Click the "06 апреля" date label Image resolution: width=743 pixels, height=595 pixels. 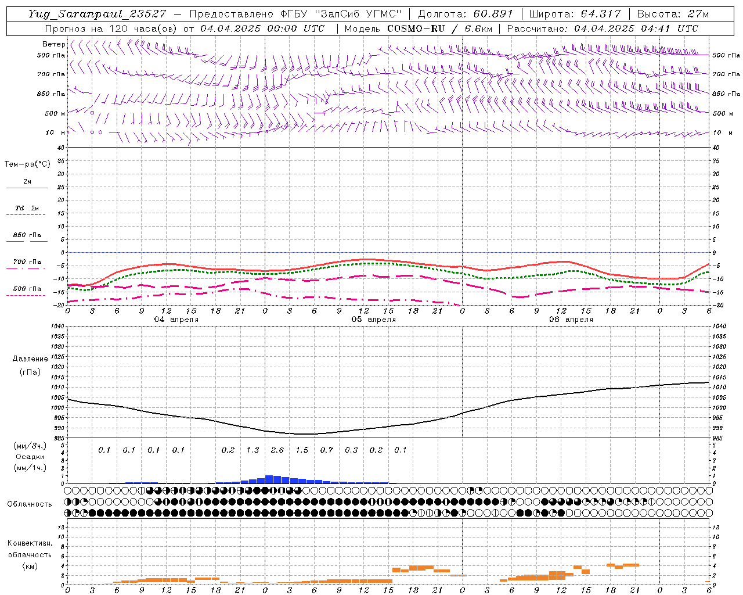571,320
